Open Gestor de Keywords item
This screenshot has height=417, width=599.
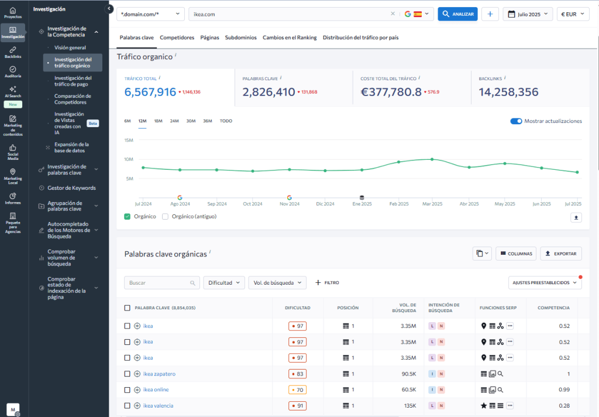(x=71, y=188)
